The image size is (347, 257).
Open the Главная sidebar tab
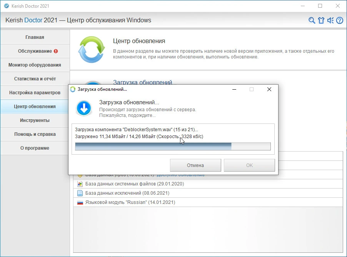pos(35,37)
